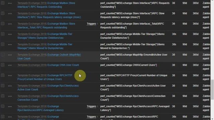Check the box for Outlook (MapiHttp) User Count
Image resolution: width=214 pixels, height=120 pixels.
(3, 55)
